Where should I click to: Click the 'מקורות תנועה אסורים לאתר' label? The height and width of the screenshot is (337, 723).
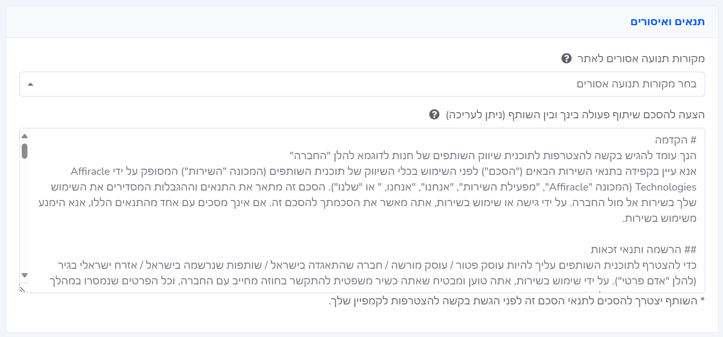641,59
